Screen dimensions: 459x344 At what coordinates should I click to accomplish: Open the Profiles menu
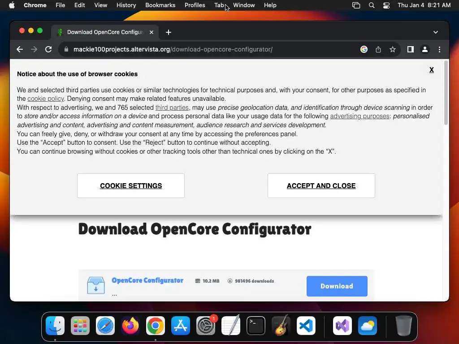click(195, 5)
